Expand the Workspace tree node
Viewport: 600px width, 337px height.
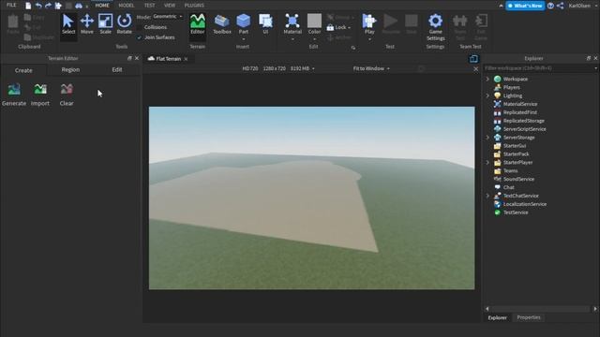[x=487, y=79]
